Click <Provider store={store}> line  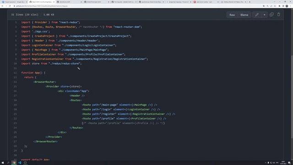[64, 87]
